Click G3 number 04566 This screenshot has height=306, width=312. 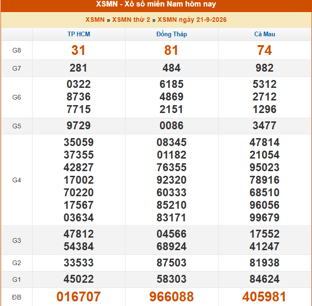pos(172,234)
